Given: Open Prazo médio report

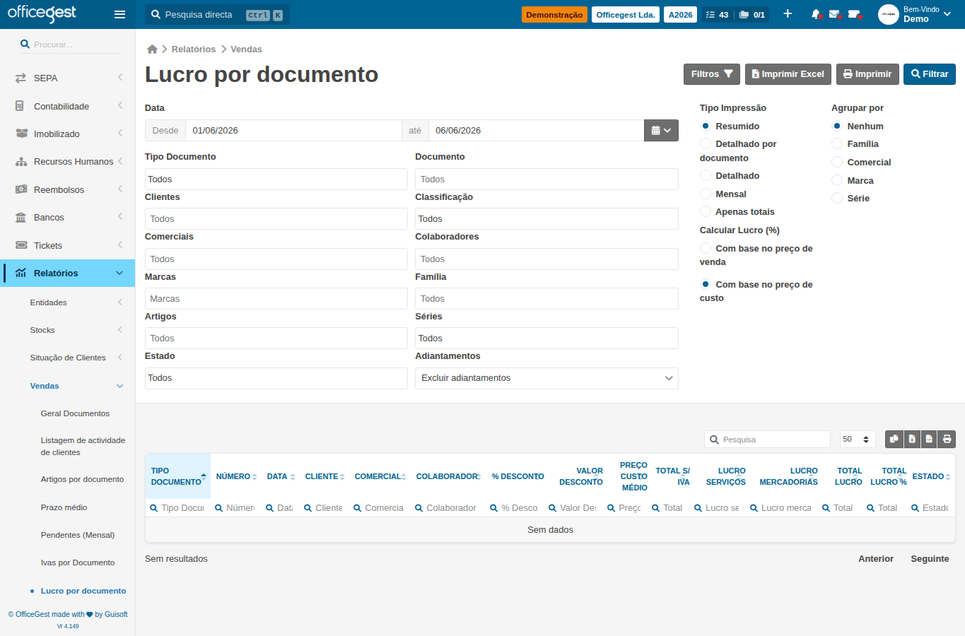Looking at the screenshot, I should click(64, 507).
